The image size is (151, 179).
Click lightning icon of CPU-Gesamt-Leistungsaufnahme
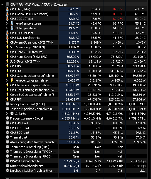tap(8, 76)
